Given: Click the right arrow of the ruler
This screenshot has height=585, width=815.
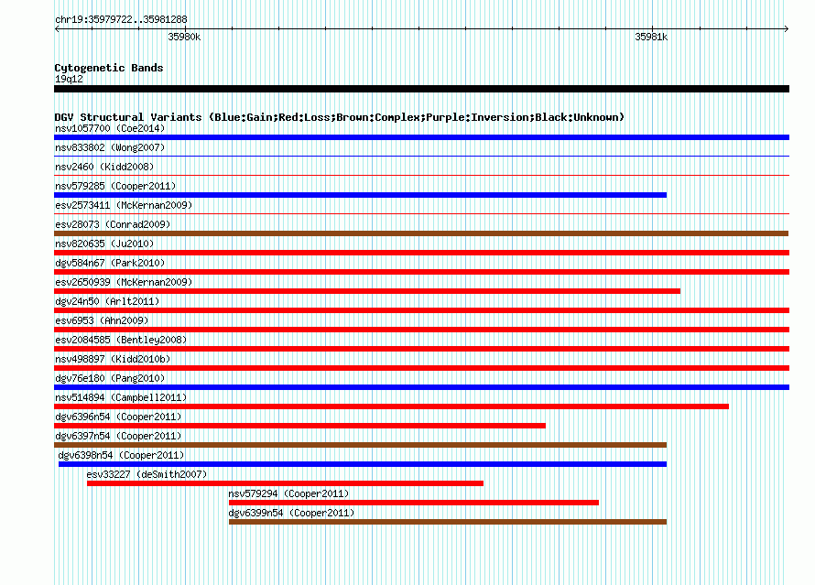Looking at the screenshot, I should (787, 29).
